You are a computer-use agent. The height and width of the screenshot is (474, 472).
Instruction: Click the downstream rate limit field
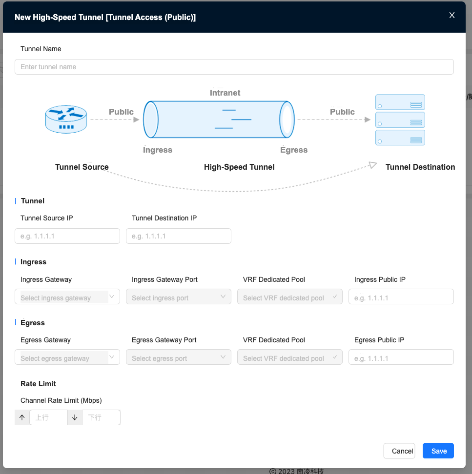tap(101, 417)
